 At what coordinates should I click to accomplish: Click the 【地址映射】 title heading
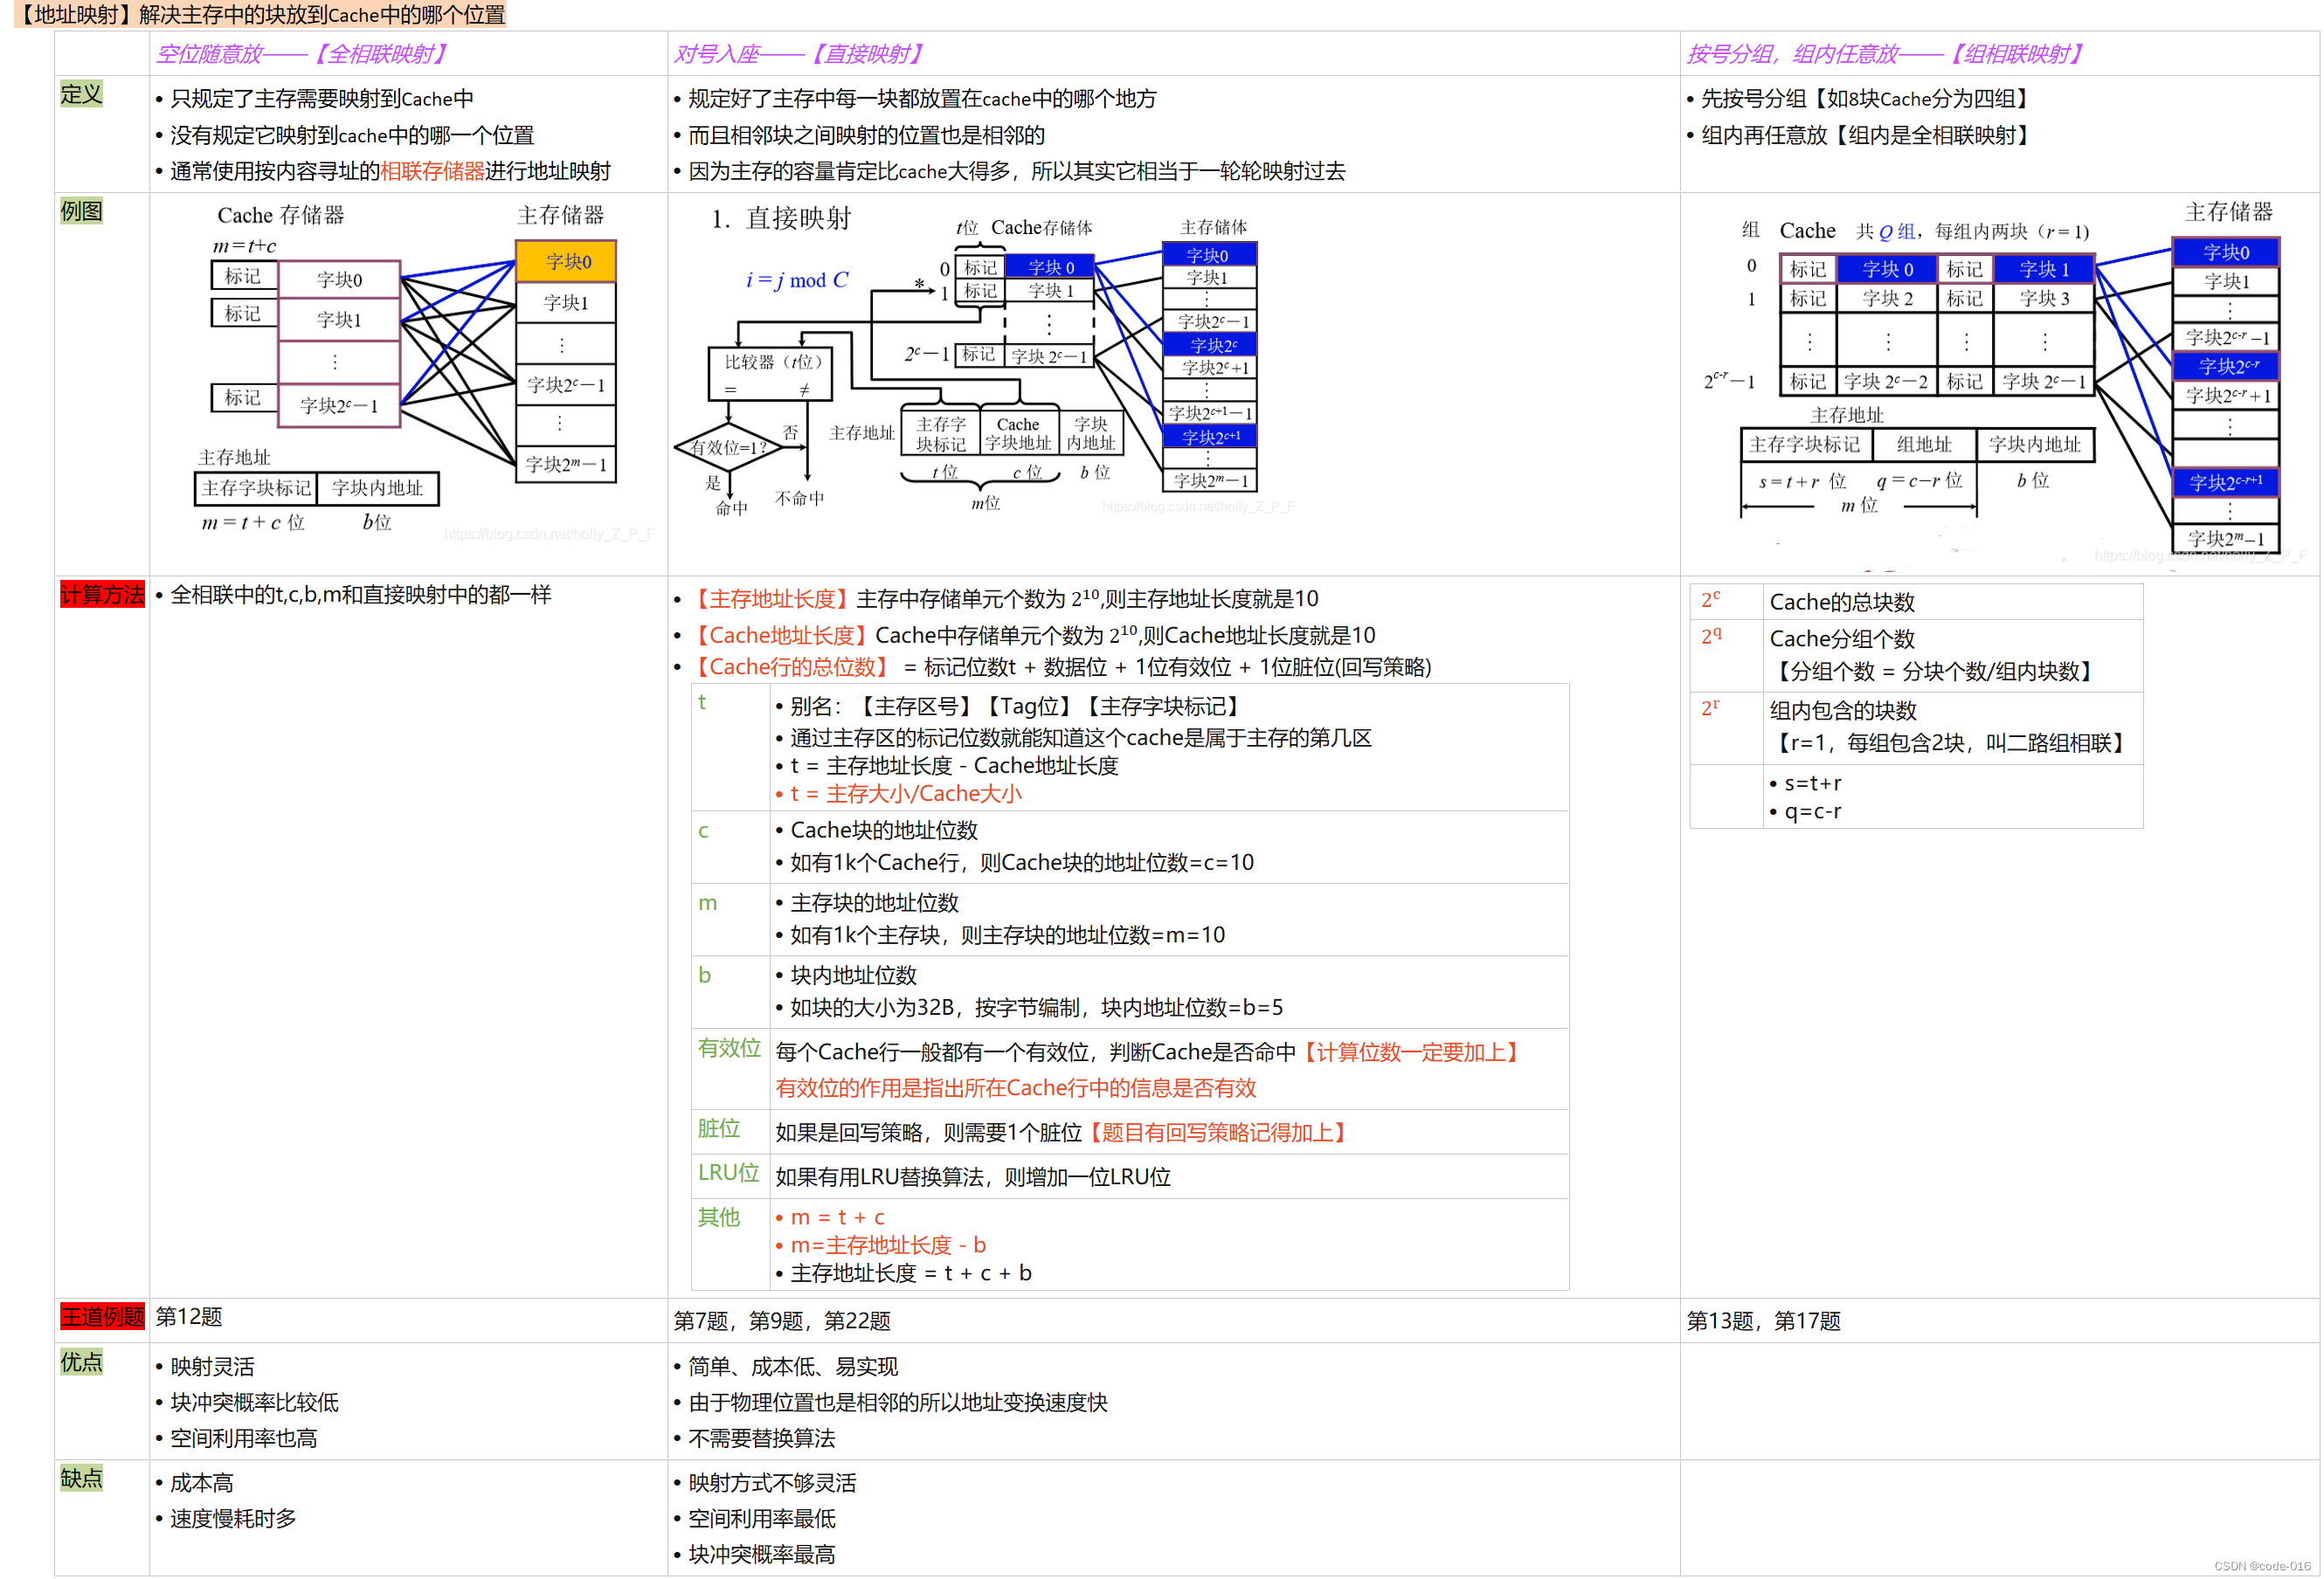coord(262,15)
